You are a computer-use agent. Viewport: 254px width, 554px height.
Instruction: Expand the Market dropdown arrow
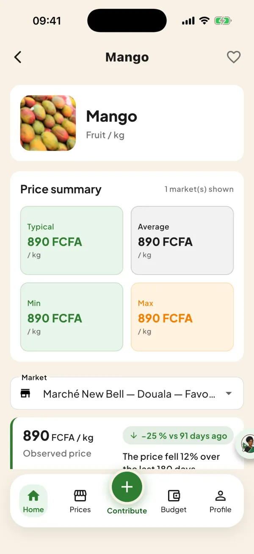(229, 394)
